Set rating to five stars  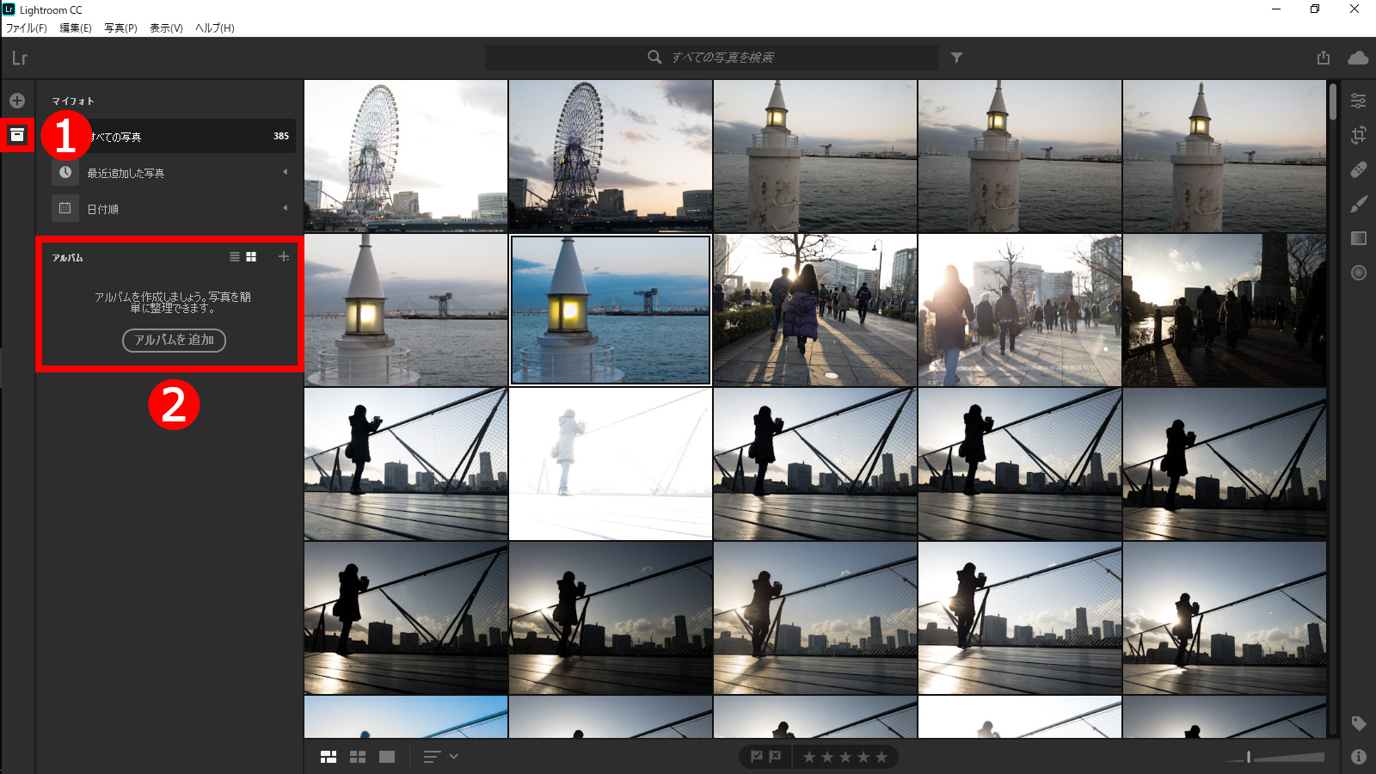881,757
